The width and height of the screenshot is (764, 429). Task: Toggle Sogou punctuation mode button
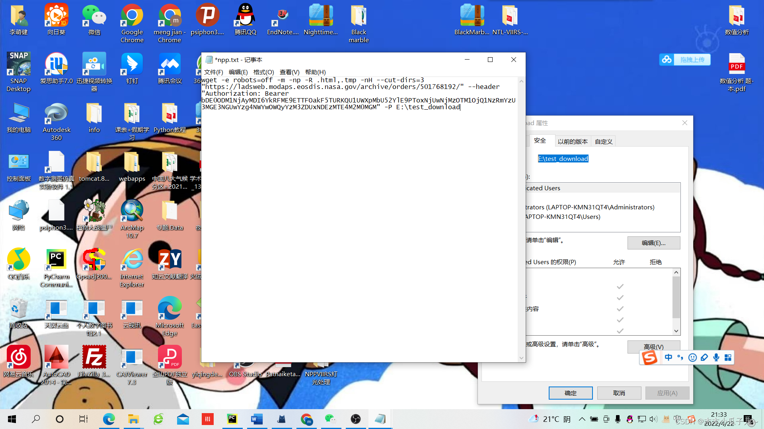coord(680,357)
